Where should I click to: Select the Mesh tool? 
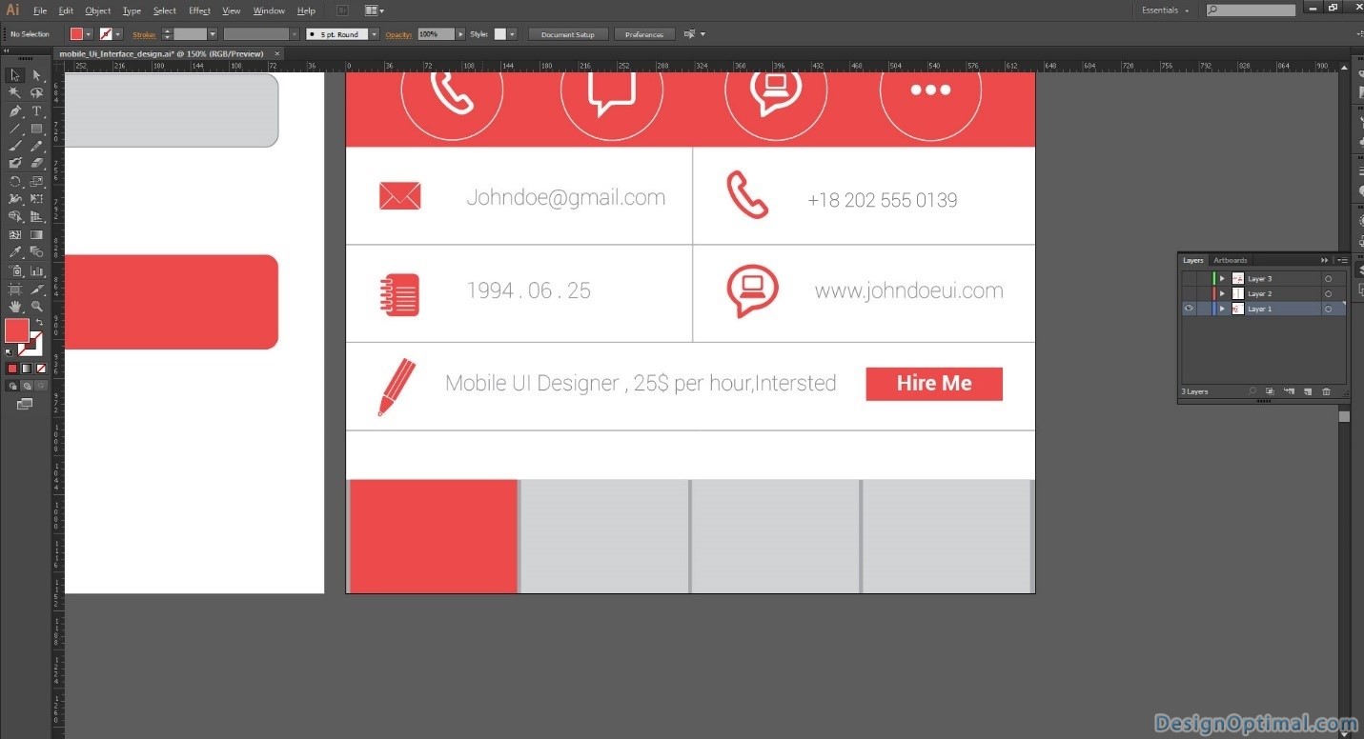pos(15,234)
